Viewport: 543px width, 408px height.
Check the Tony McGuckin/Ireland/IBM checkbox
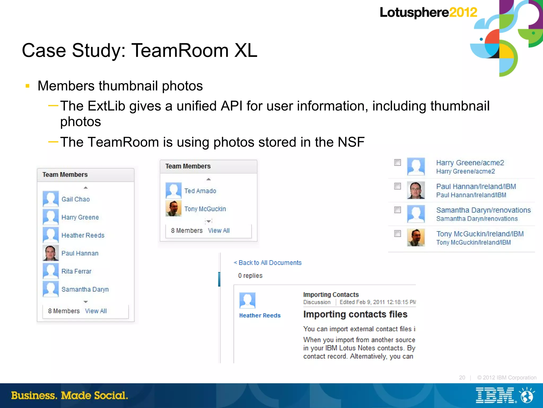pyautogui.click(x=397, y=233)
